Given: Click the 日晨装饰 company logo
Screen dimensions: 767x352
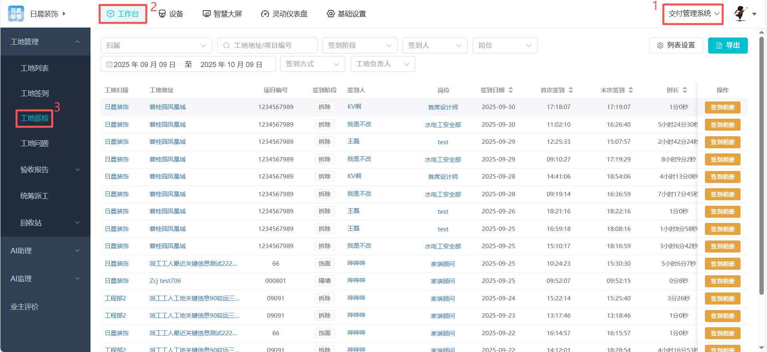Looking at the screenshot, I should 16,14.
